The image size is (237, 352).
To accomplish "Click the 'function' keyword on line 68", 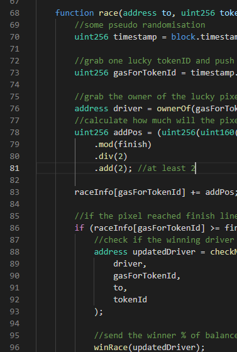I will (x=75, y=13).
